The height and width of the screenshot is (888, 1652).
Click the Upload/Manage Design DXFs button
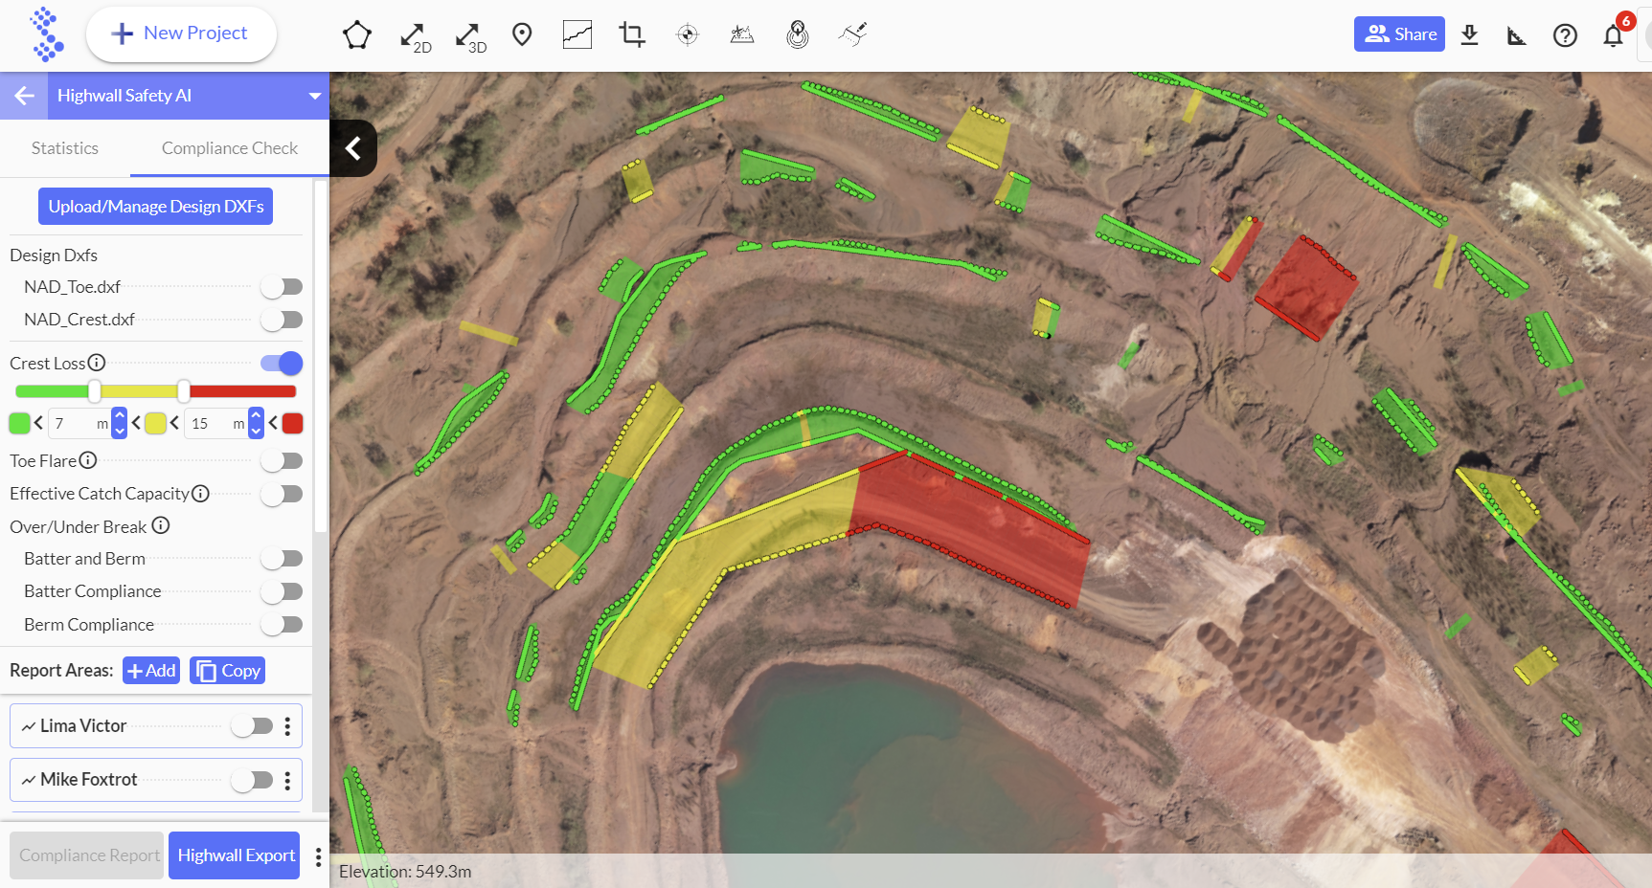[155, 207]
